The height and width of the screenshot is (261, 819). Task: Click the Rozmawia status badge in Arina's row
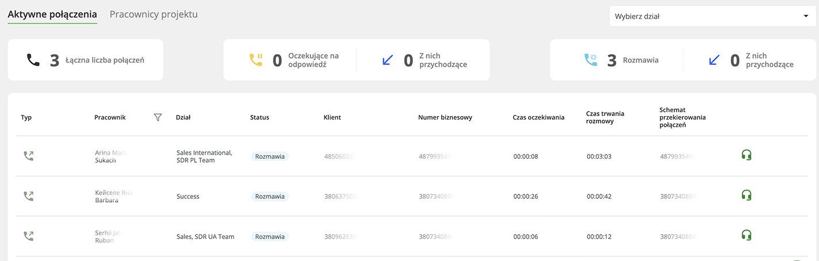click(x=270, y=156)
